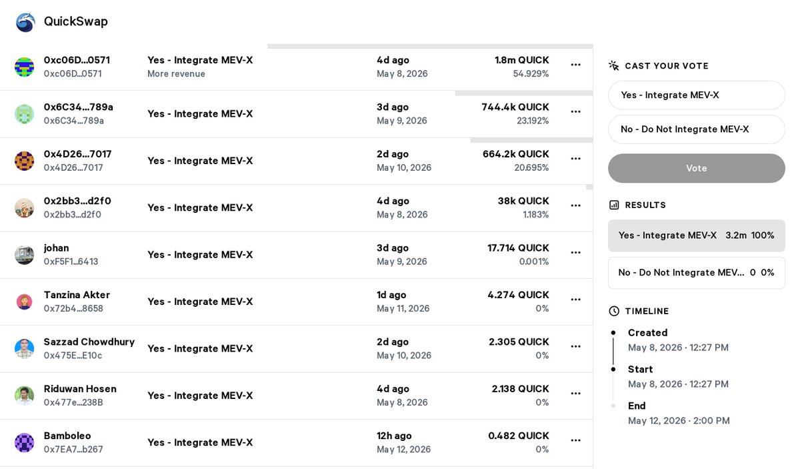Select the 664.2k QUICK voting power value

click(516, 154)
